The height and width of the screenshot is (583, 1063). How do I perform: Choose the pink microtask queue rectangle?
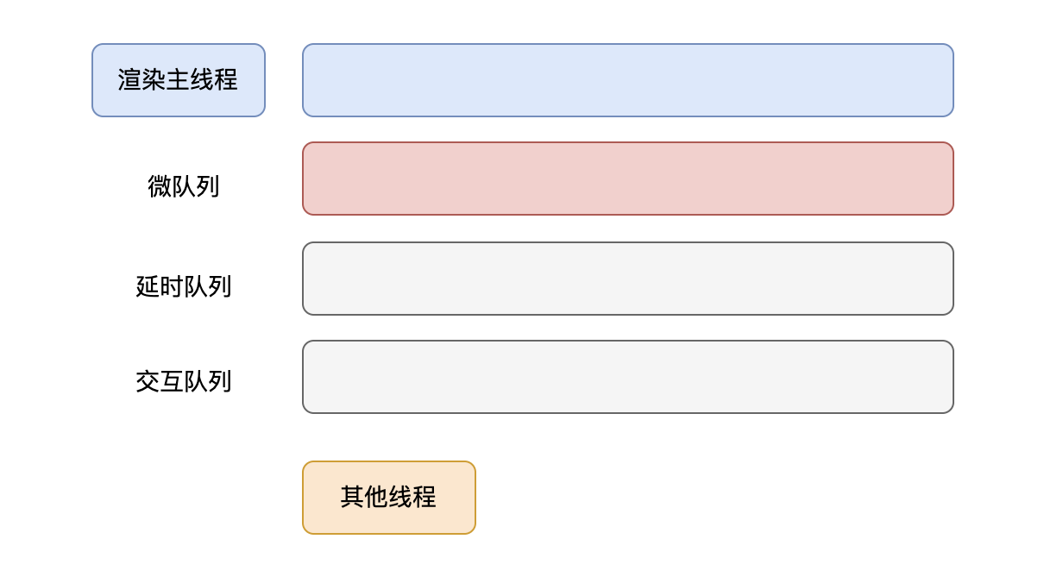627,179
